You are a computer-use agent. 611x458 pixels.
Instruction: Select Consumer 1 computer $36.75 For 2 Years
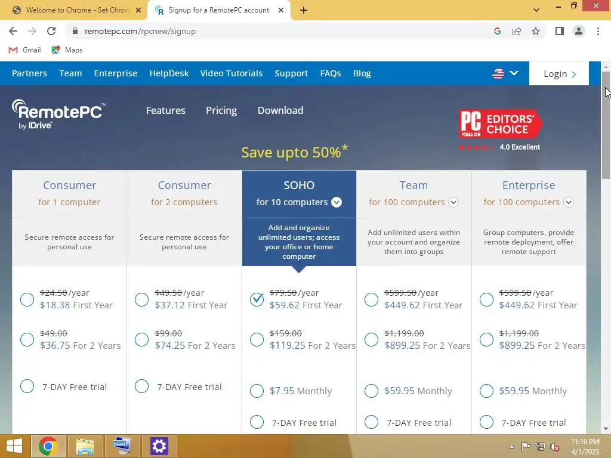(27, 339)
